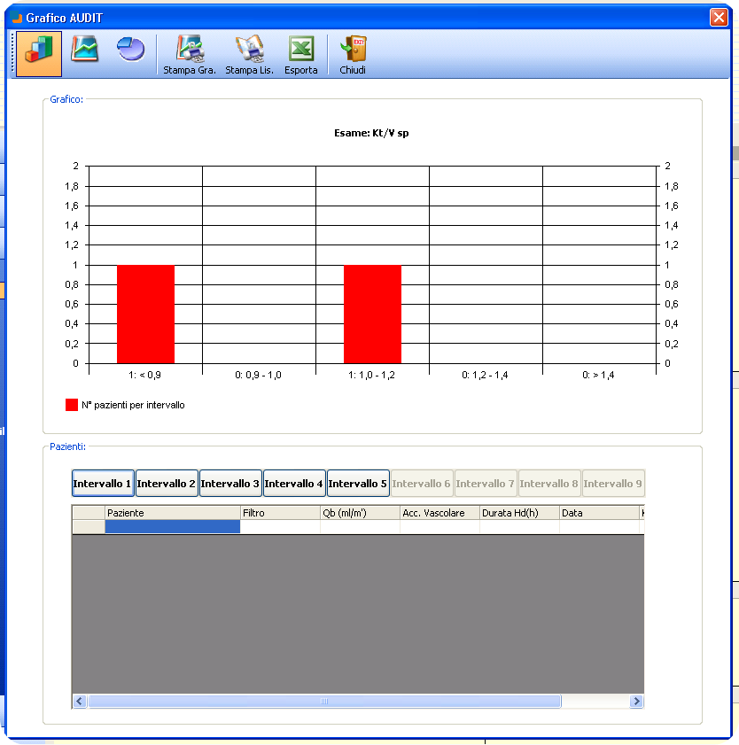Viewport: 739px width, 745px height.
Task: Close the Grafico AUDIT window
Action: coord(719,18)
